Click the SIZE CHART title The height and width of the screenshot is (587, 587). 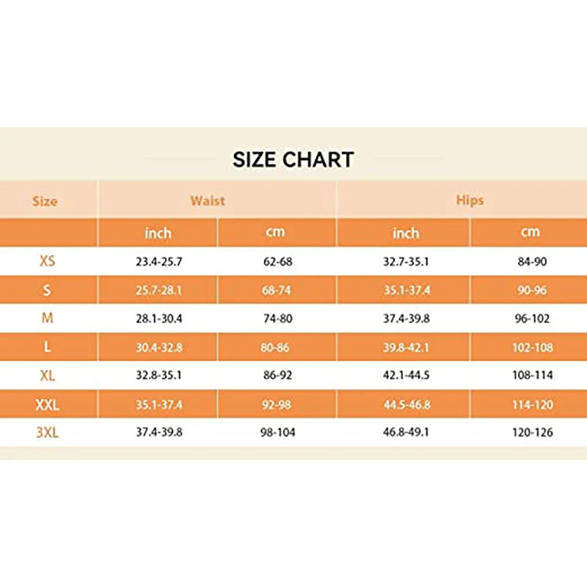pos(293,159)
